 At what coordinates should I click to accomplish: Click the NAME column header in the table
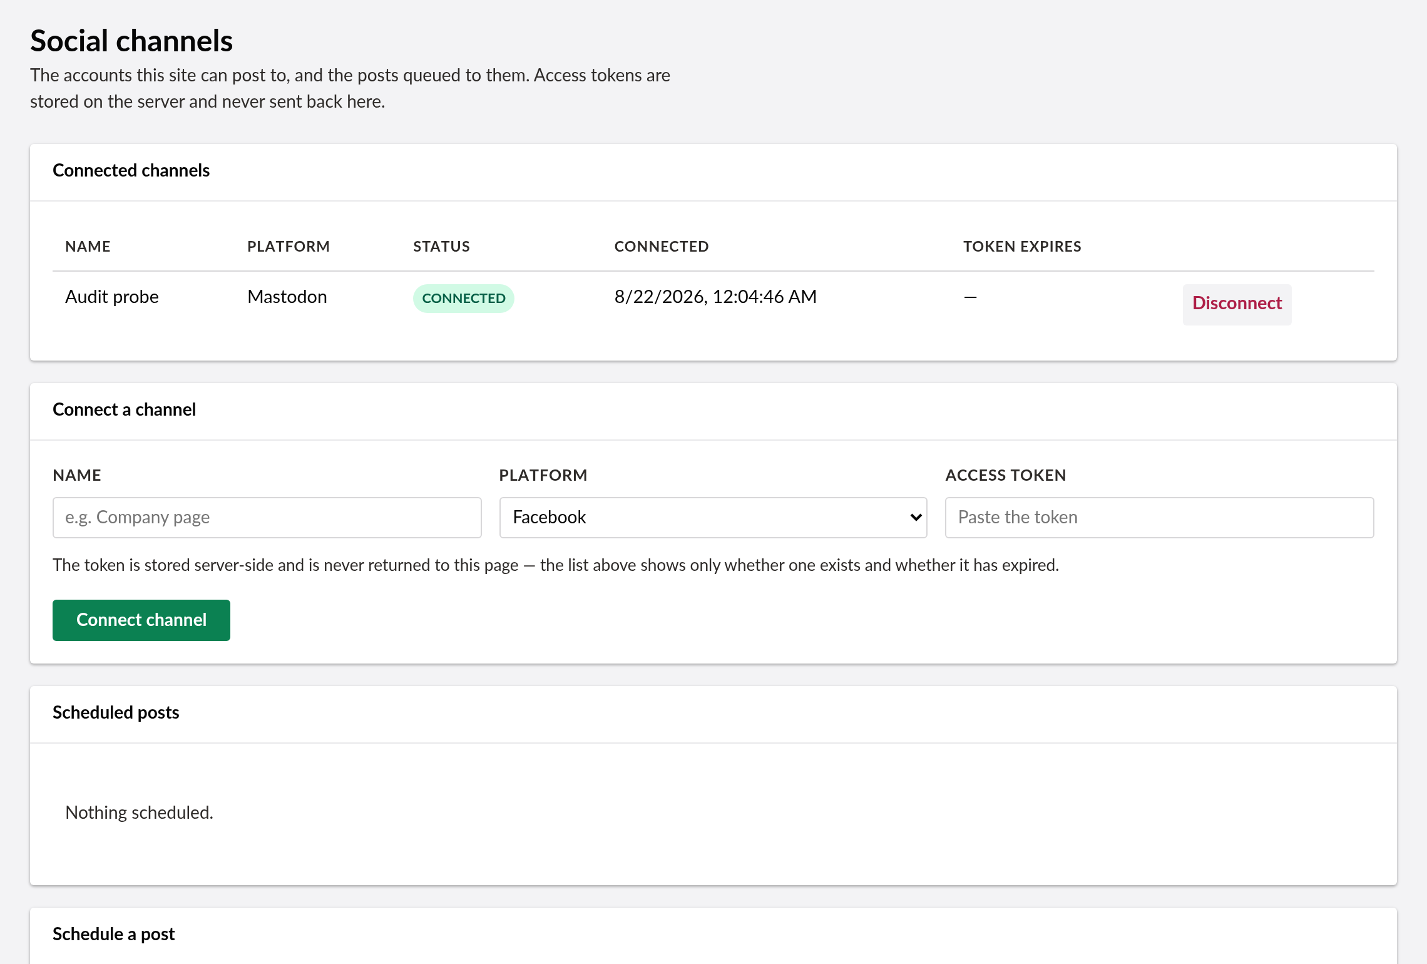(x=88, y=247)
